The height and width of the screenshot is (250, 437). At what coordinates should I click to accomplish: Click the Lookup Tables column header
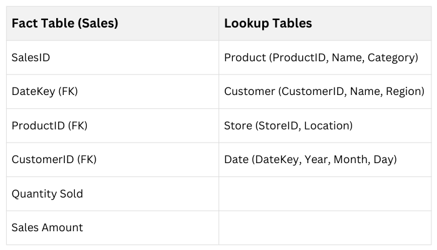268,24
